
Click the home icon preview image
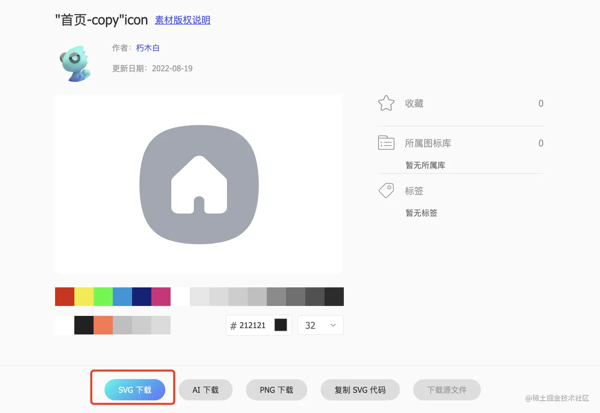point(199,184)
